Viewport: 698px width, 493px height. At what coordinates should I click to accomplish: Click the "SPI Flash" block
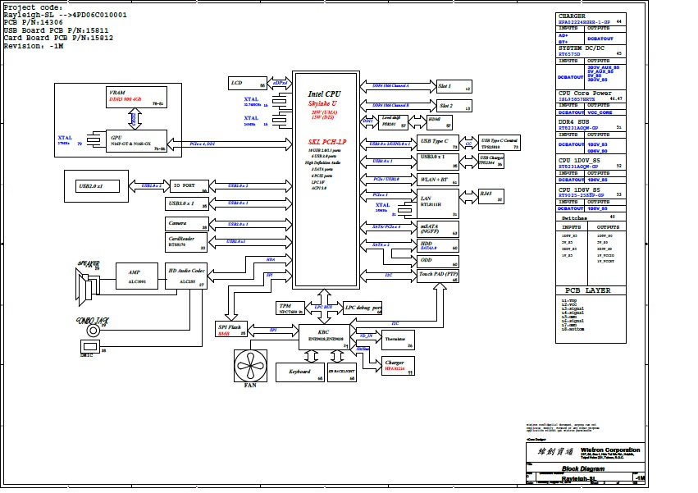pyautogui.click(x=231, y=330)
